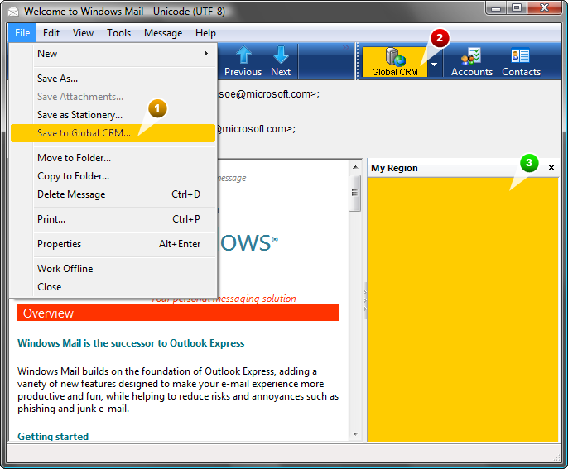Toggle Work Offline mode

113,269
